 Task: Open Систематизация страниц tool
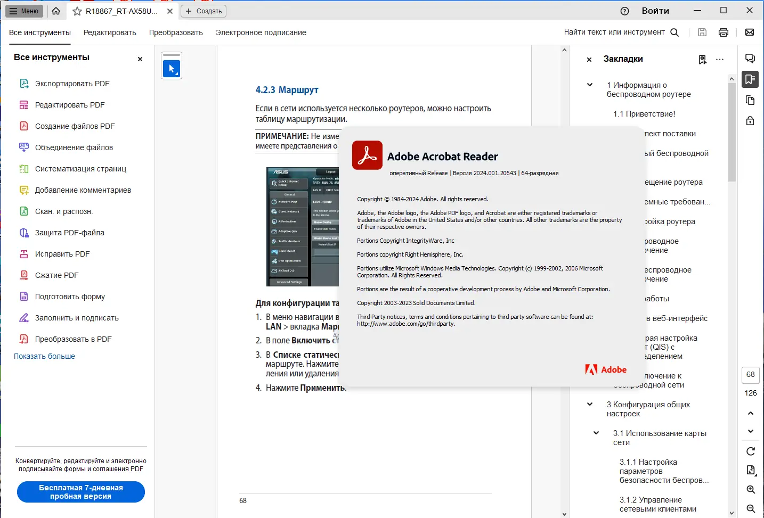[81, 169]
